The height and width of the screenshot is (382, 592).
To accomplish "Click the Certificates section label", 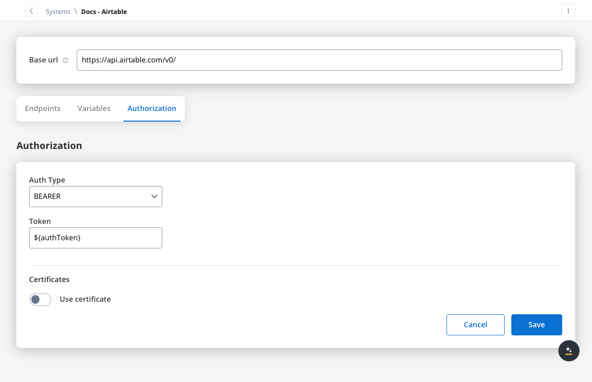I will click(49, 280).
